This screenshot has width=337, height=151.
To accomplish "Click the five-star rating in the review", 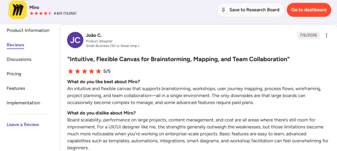I will tap(84, 71).
